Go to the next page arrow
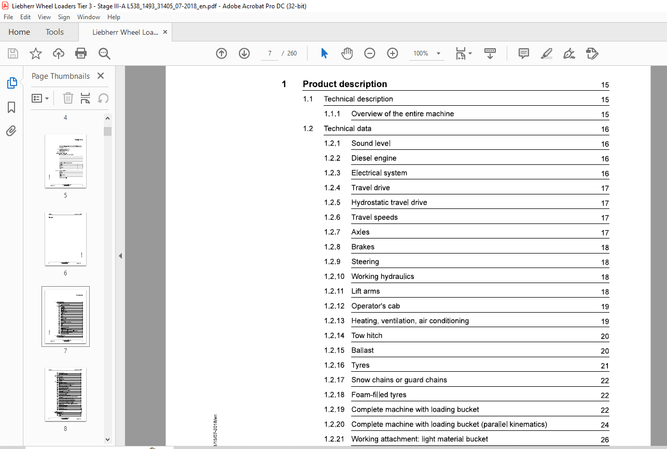Image resolution: width=667 pixels, height=449 pixels. 244,53
